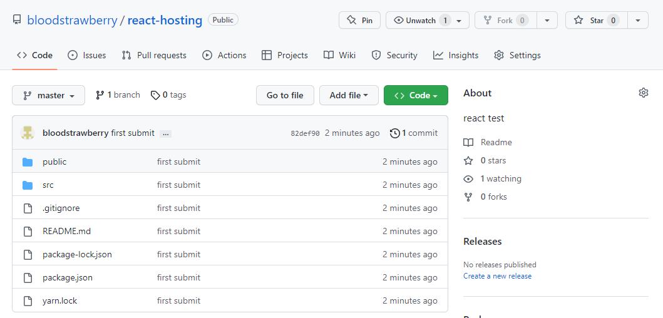Open the Unwatch notifications dropdown
The width and height of the screenshot is (663, 318).
427,20
